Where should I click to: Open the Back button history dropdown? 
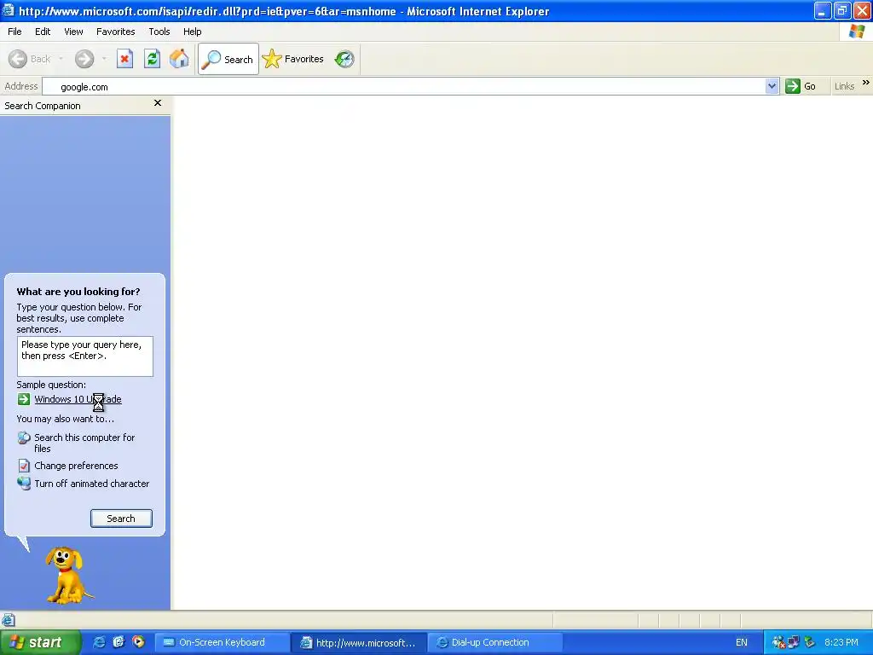61,59
